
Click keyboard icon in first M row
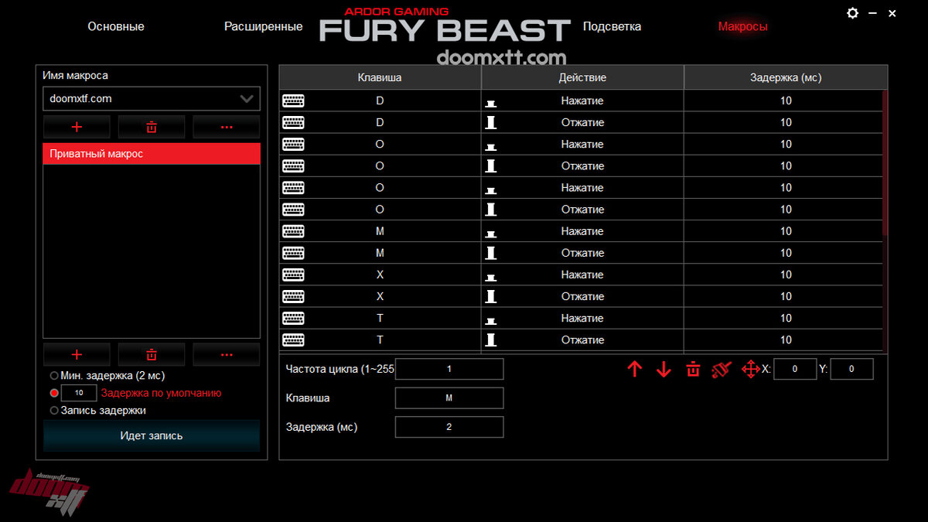point(293,231)
